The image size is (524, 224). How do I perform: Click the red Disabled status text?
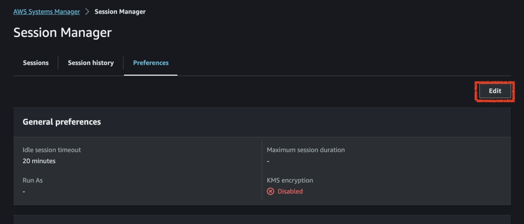290,191
